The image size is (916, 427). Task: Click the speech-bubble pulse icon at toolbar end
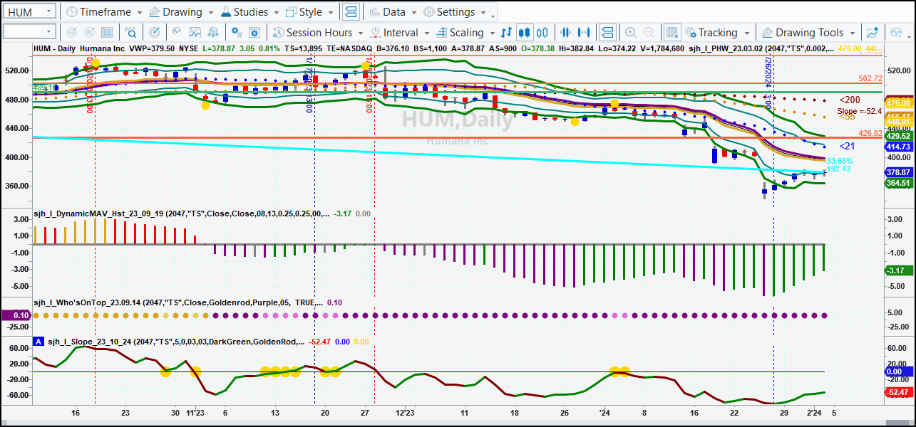pyautogui.click(x=896, y=32)
